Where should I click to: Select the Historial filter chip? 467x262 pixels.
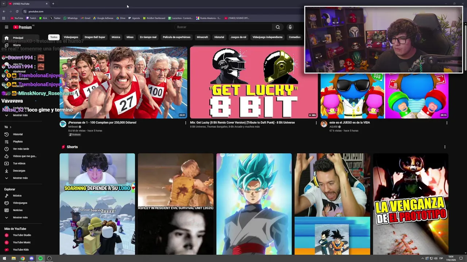219,37
